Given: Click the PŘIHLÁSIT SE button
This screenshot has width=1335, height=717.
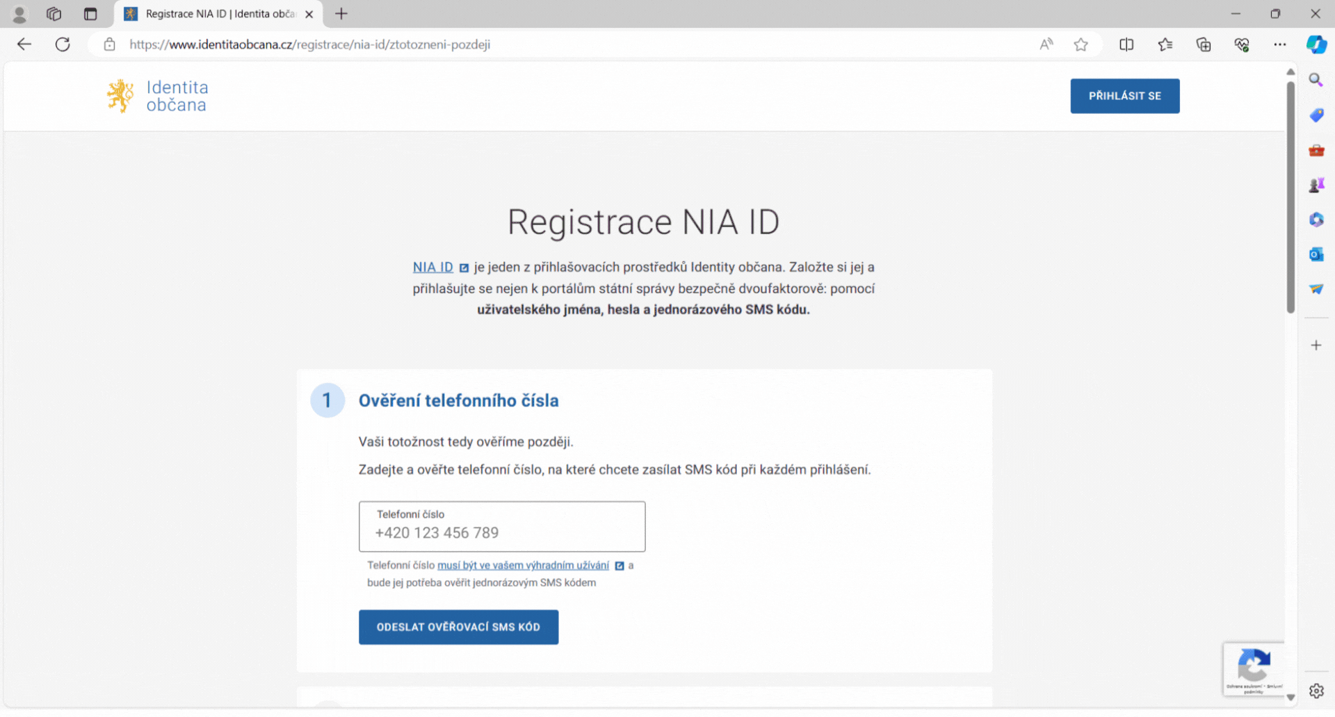Looking at the screenshot, I should pos(1125,96).
